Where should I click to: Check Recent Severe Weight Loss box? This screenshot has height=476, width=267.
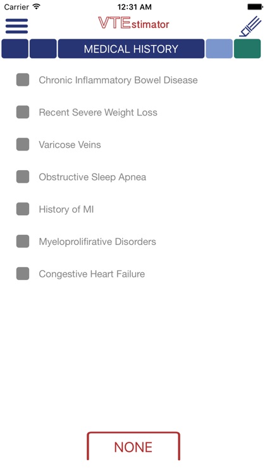(23, 112)
